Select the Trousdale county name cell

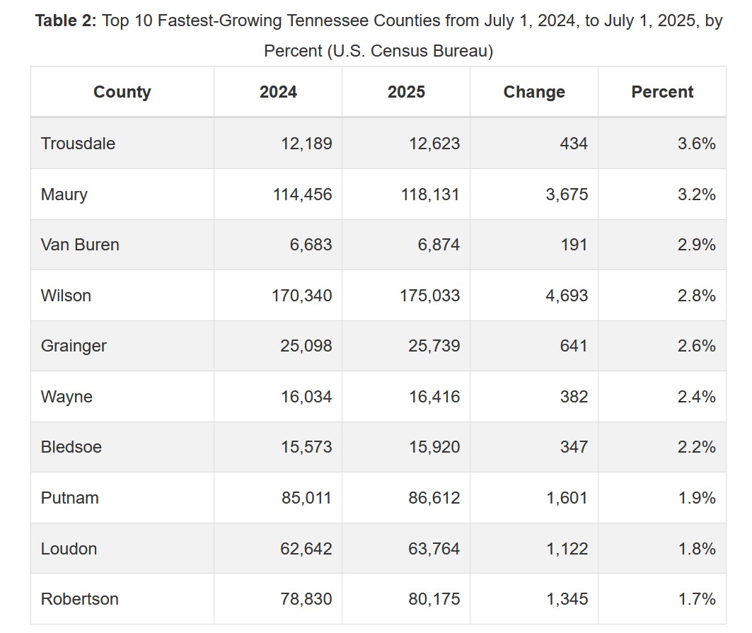(x=78, y=144)
